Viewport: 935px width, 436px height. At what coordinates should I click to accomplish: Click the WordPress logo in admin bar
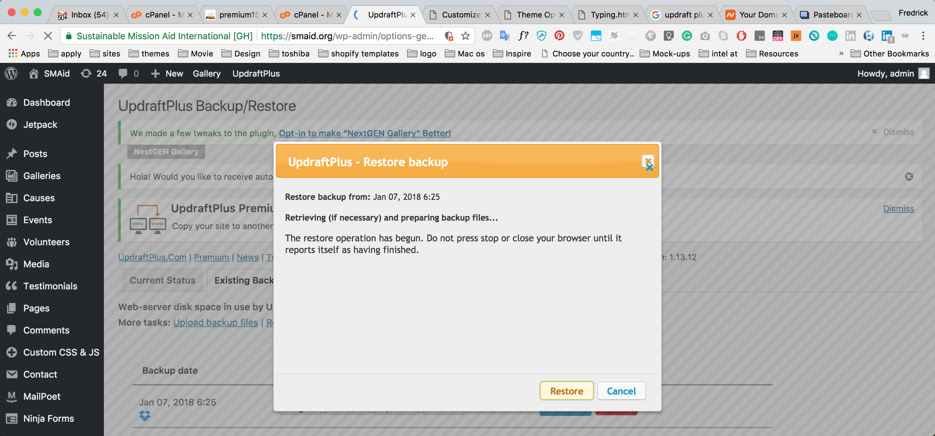[11, 73]
